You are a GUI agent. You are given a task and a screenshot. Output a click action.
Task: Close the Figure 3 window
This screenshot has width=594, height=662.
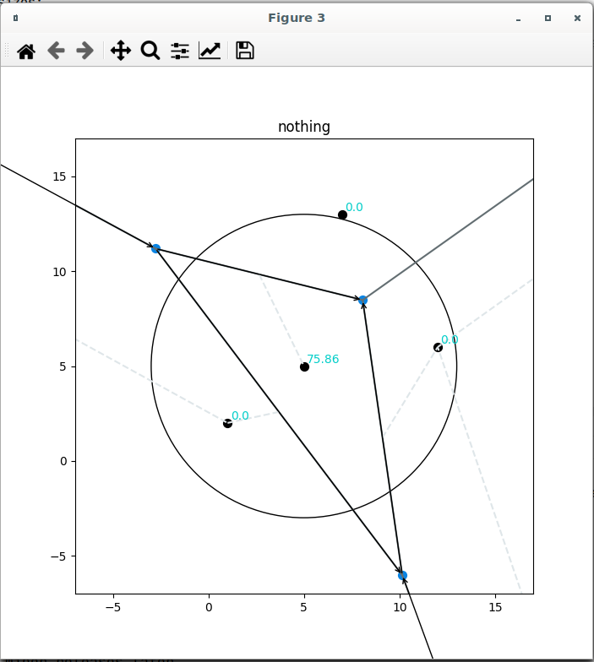[578, 19]
